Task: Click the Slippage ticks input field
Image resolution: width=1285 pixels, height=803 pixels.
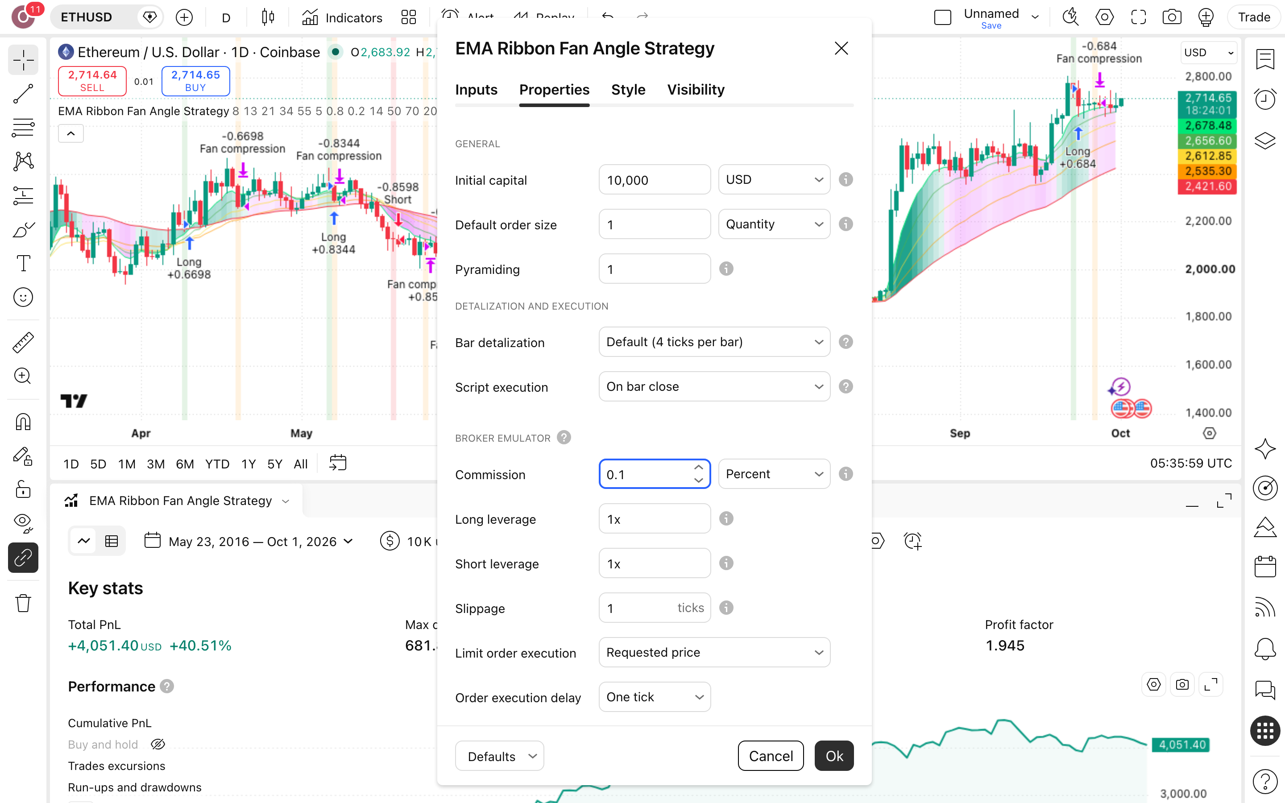Action: tap(654, 608)
